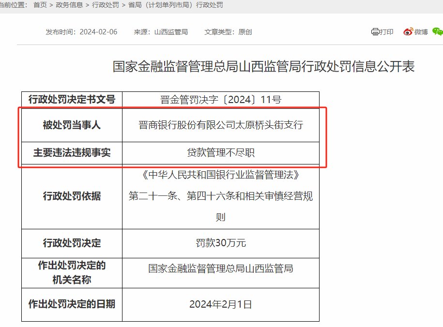Click the 行政处罚依据 header cell
Image resolution: width=443 pixels, height=327 pixels.
72,196
